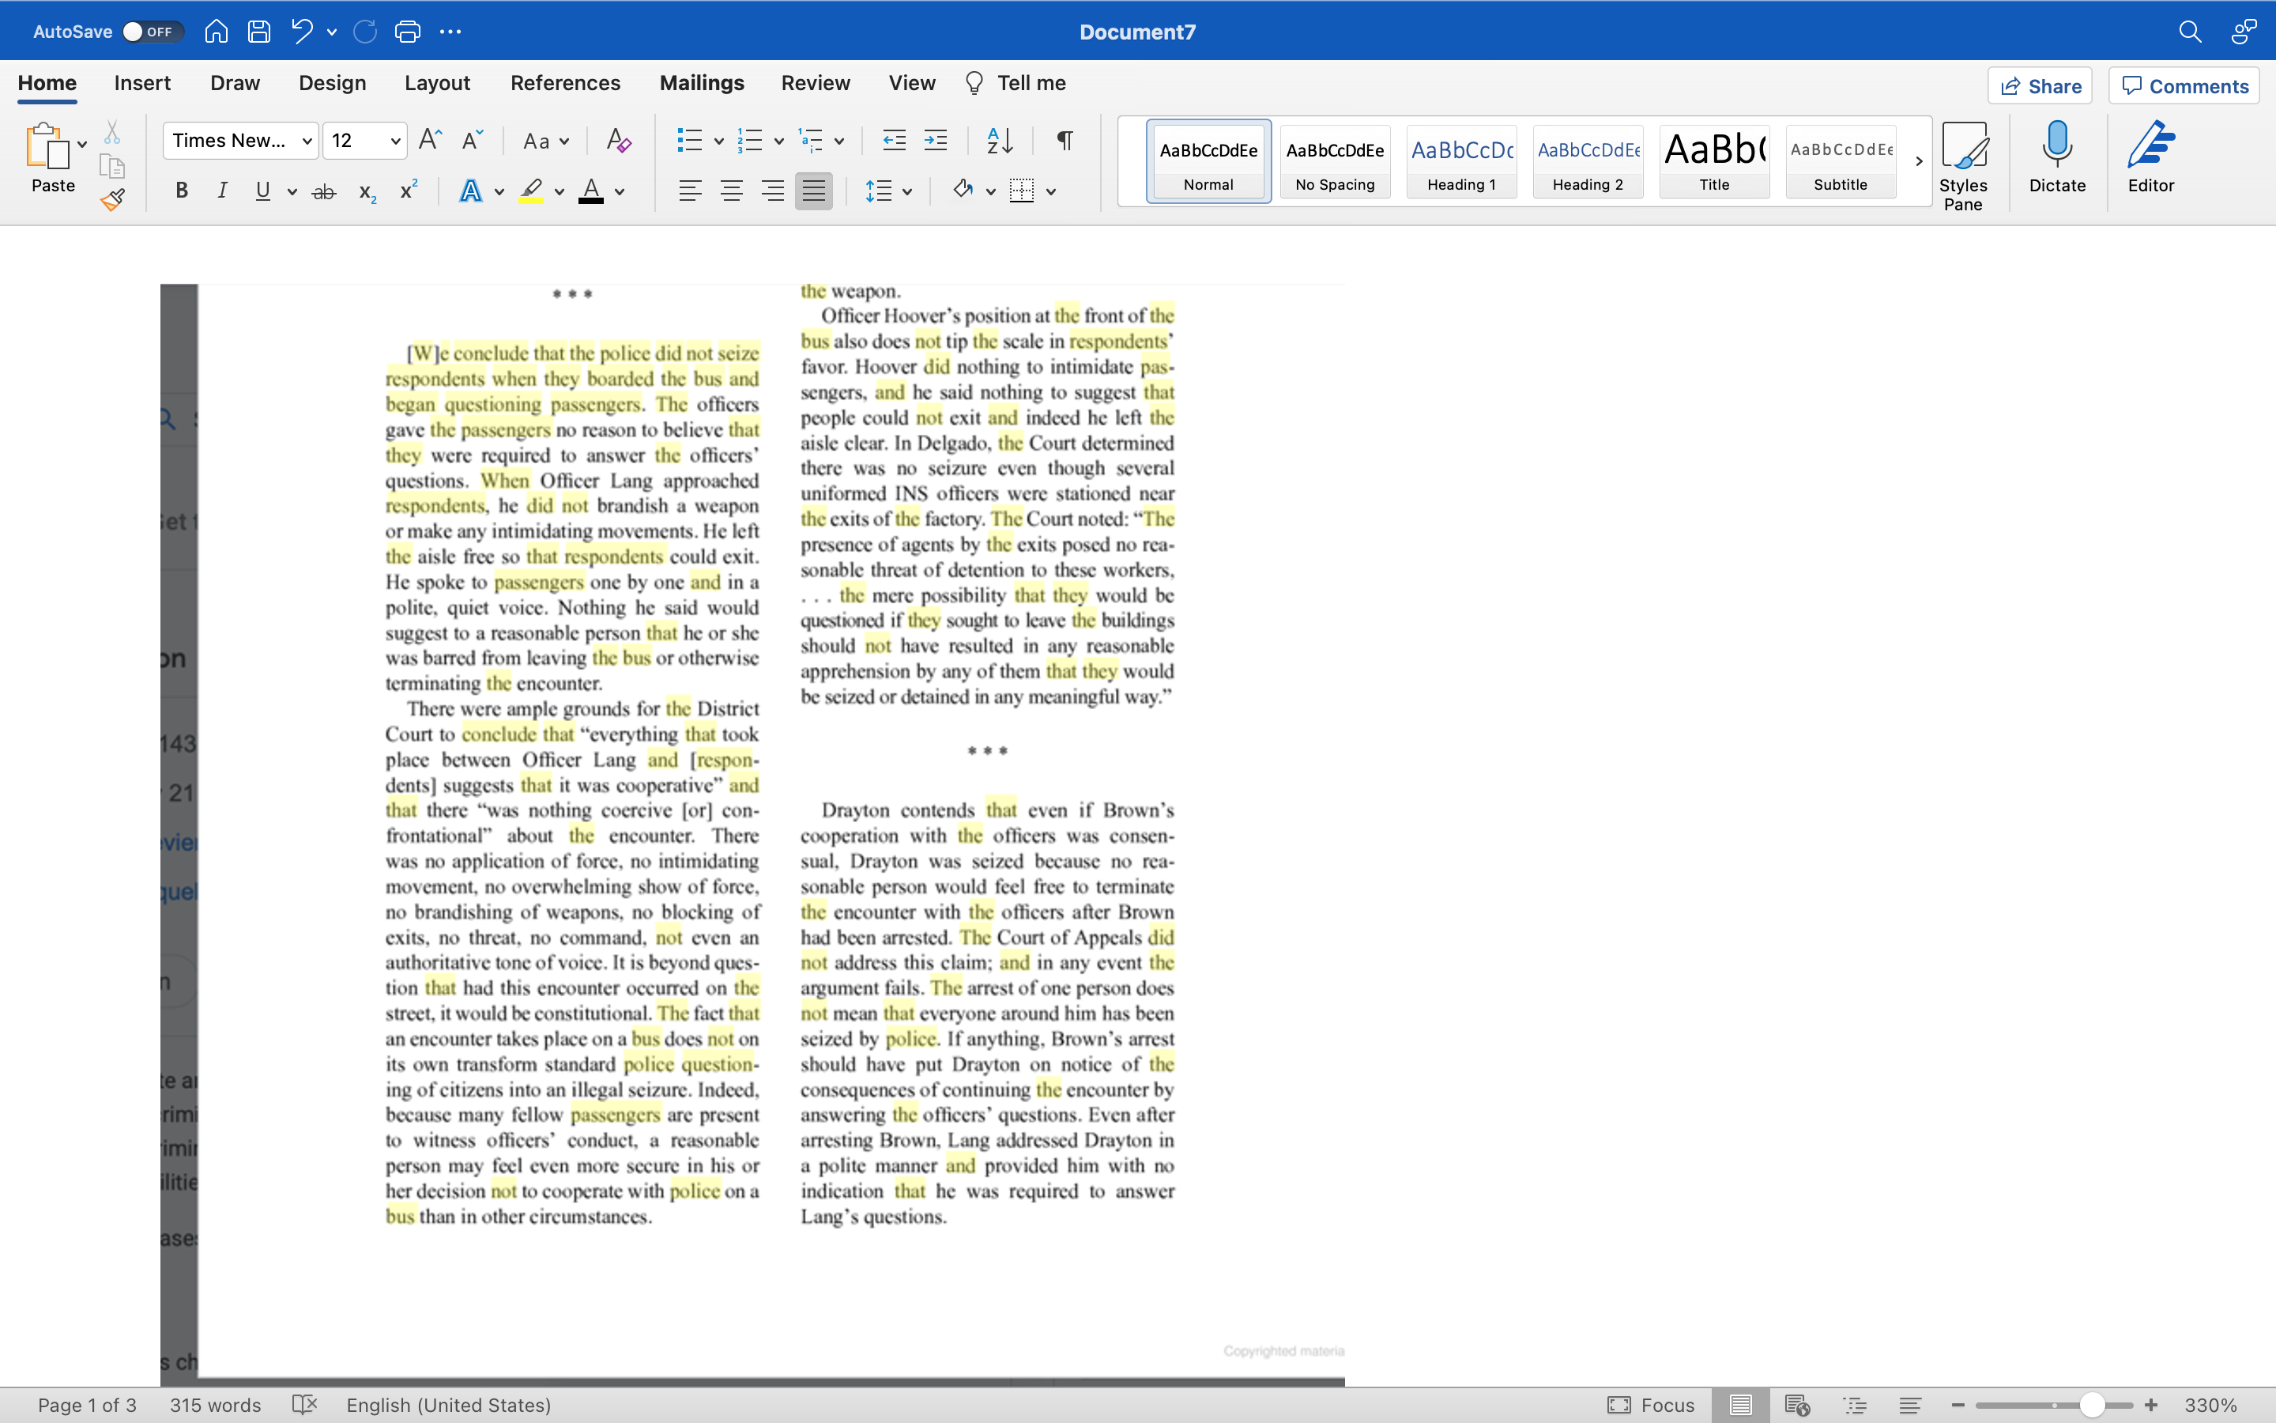Switch to the References tab
The height and width of the screenshot is (1423, 2276).
pyautogui.click(x=565, y=83)
